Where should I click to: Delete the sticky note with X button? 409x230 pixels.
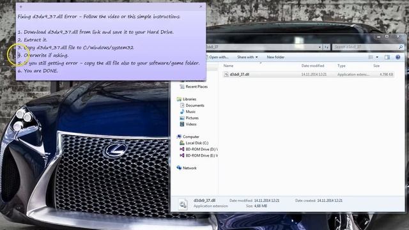coord(201,7)
